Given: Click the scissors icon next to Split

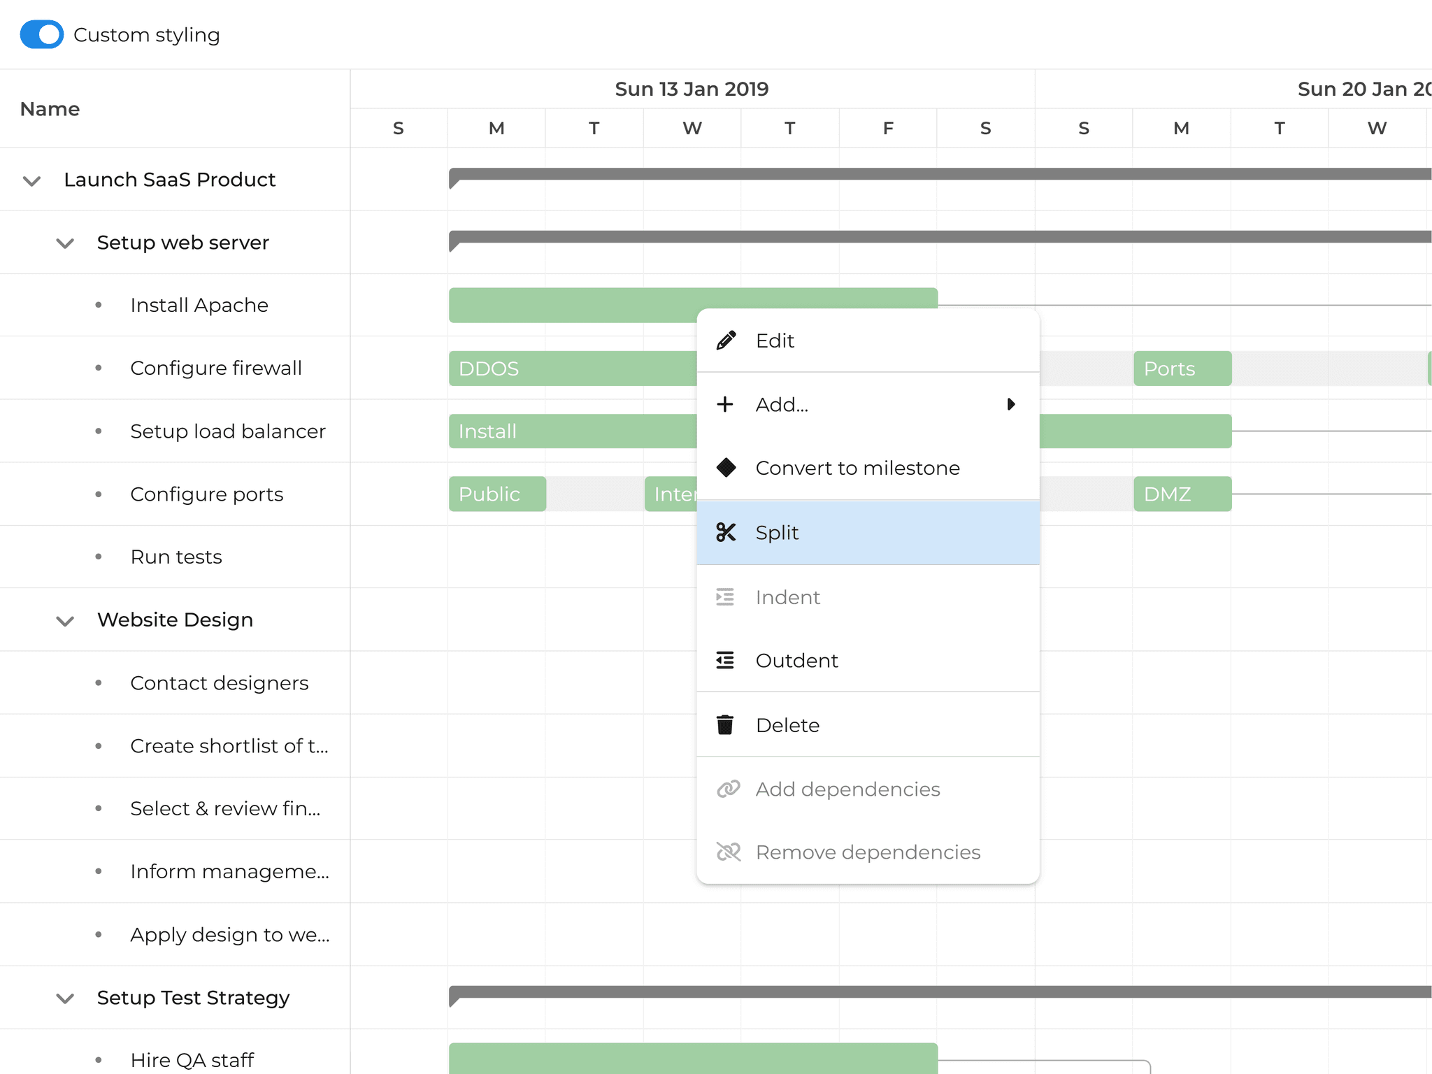Looking at the screenshot, I should coord(726,532).
